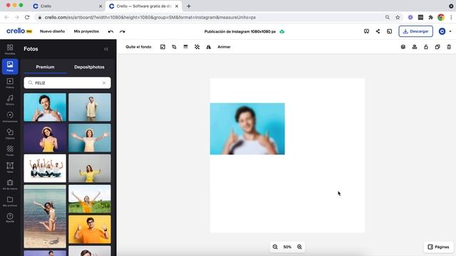This screenshot has width=456, height=256.
Task: Click into the FELIZ photo search field
Action: coord(67,83)
